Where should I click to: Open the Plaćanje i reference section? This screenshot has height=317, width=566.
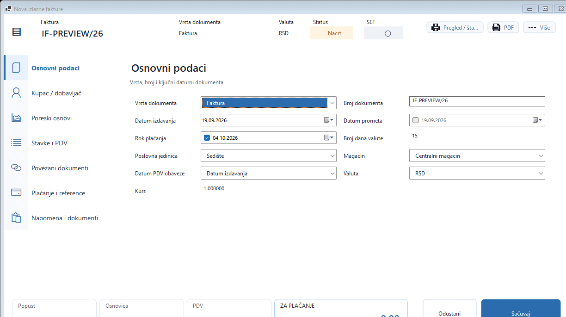[x=58, y=193]
